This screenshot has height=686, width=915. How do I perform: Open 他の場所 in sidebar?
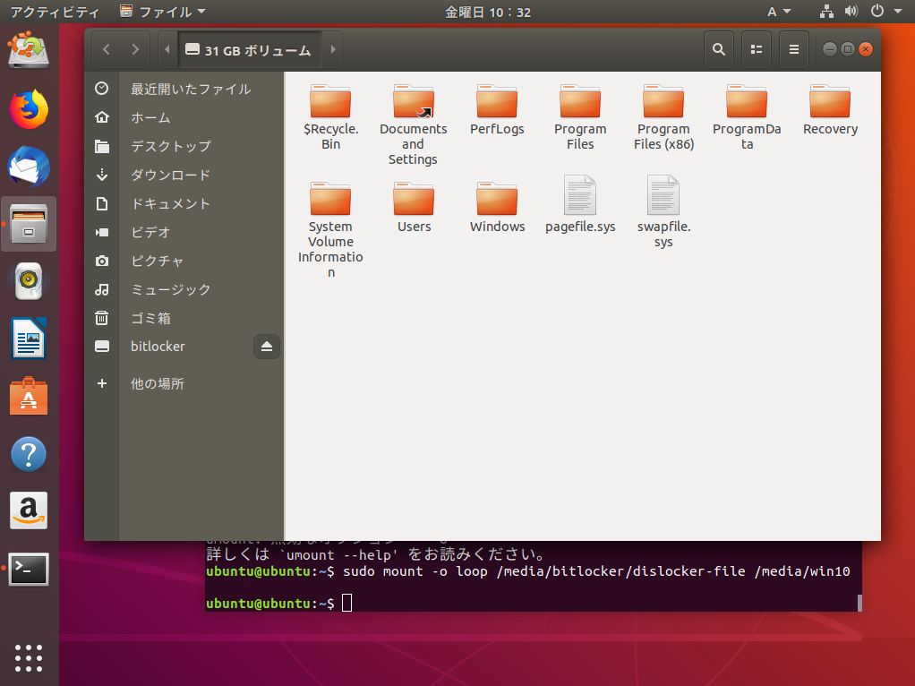184,383
